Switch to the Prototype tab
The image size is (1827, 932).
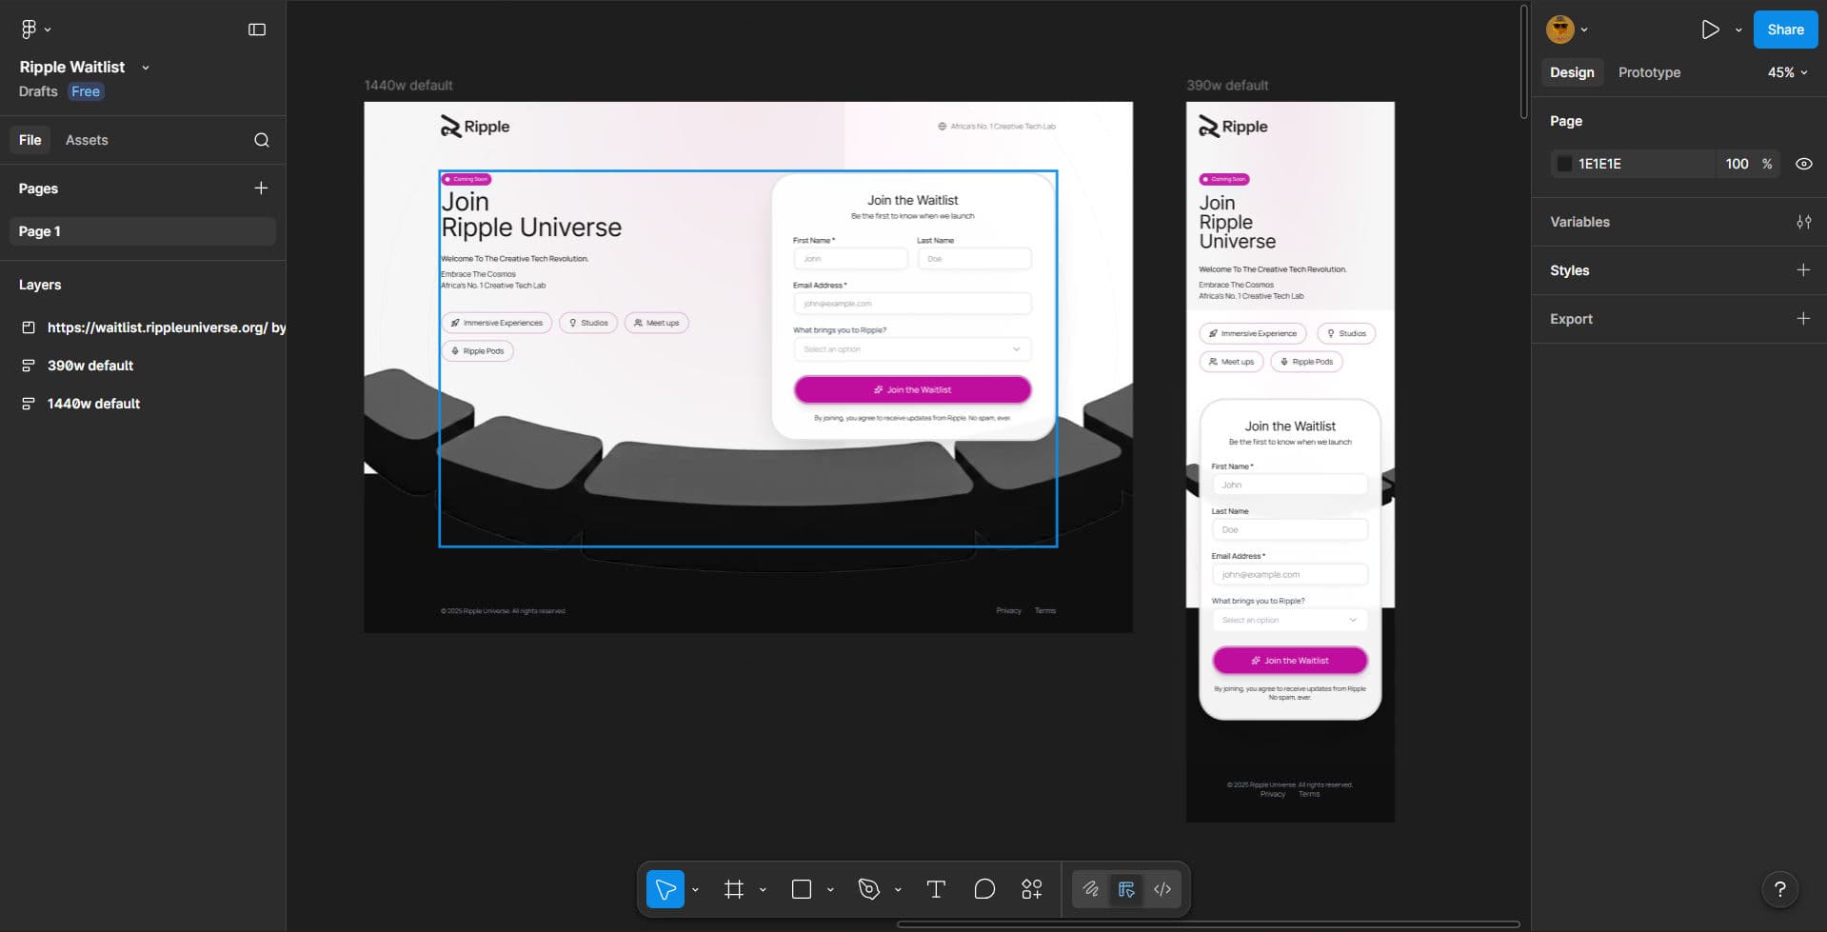click(x=1649, y=72)
